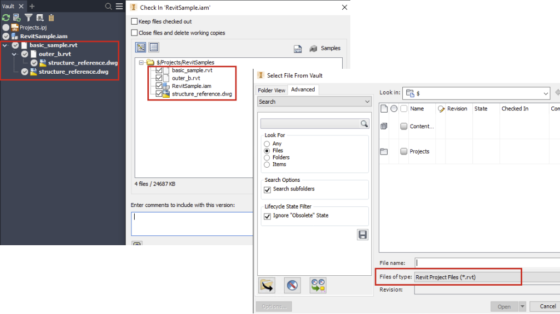The width and height of the screenshot is (560, 314).
Task: Enable Close files and delete working copies
Action: (x=134, y=33)
